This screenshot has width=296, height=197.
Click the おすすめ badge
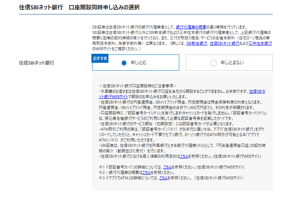click(x=100, y=58)
